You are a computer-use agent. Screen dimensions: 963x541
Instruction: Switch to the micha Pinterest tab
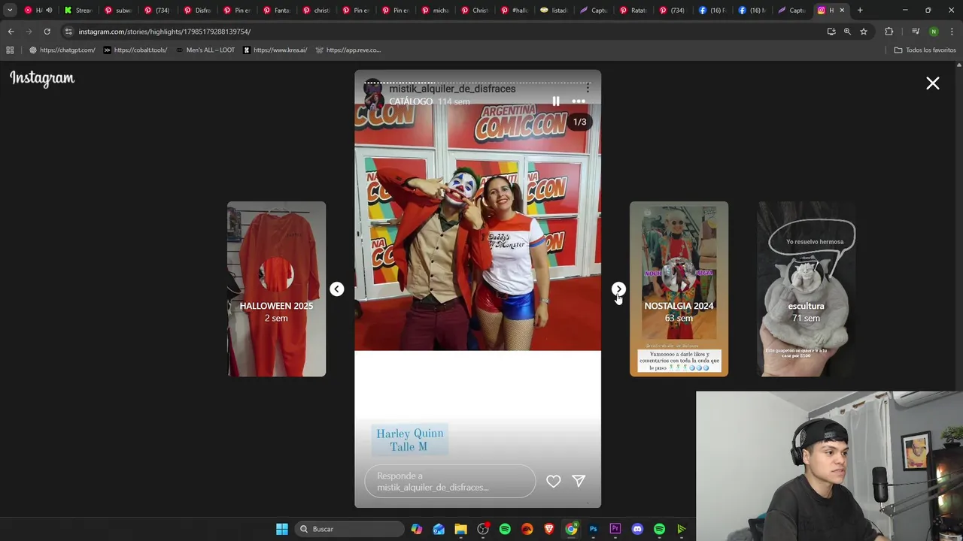[x=435, y=11]
